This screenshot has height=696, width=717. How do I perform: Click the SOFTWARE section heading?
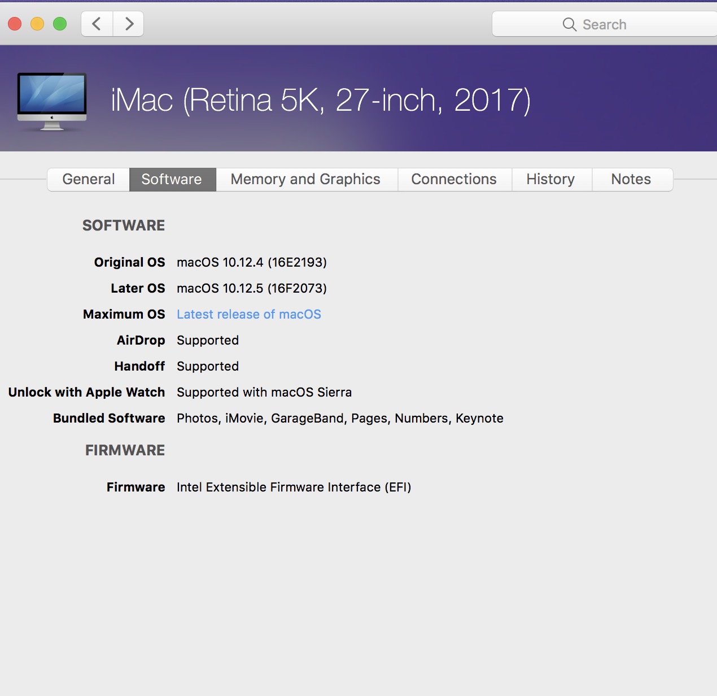pyautogui.click(x=124, y=225)
